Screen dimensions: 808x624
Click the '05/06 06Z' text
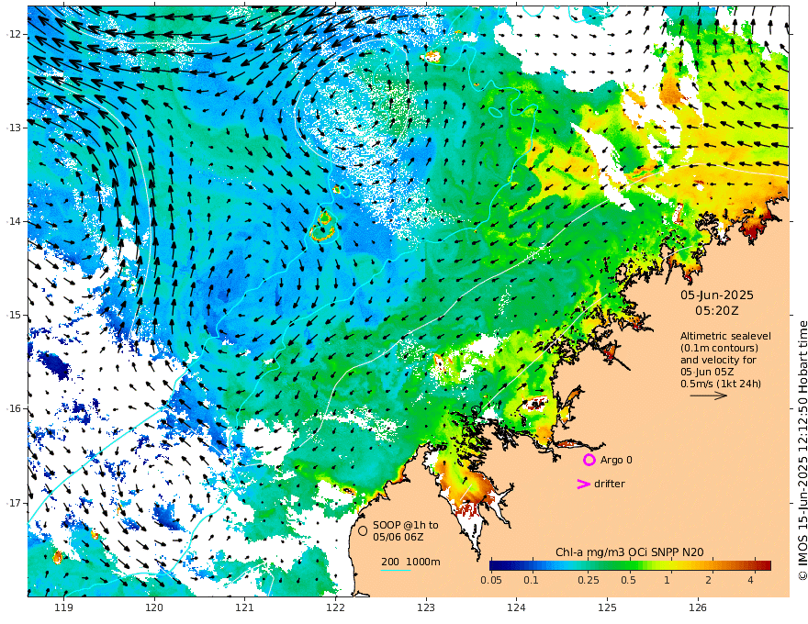[398, 537]
